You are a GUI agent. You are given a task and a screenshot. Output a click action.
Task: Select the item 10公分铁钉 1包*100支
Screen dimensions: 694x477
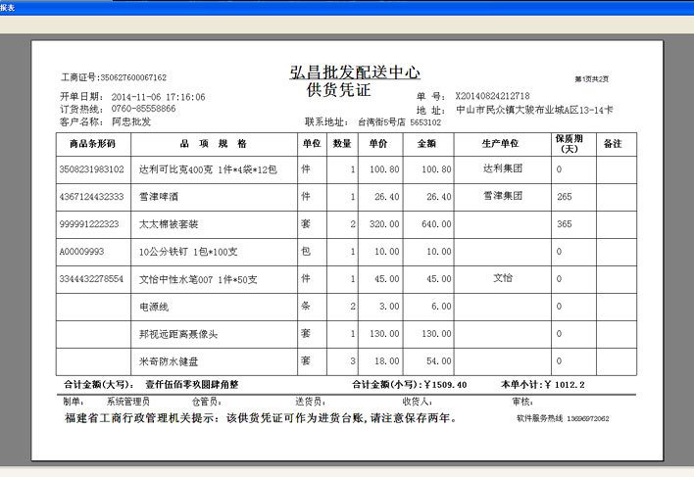[188, 252]
